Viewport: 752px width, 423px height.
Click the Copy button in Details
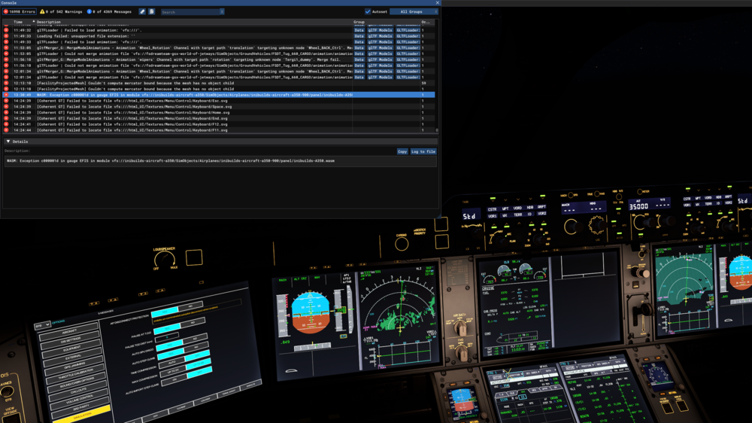point(402,151)
